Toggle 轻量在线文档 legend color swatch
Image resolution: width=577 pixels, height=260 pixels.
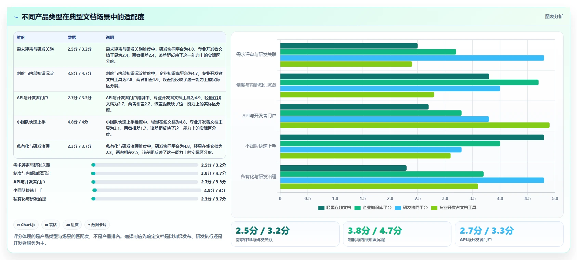(x=321, y=208)
